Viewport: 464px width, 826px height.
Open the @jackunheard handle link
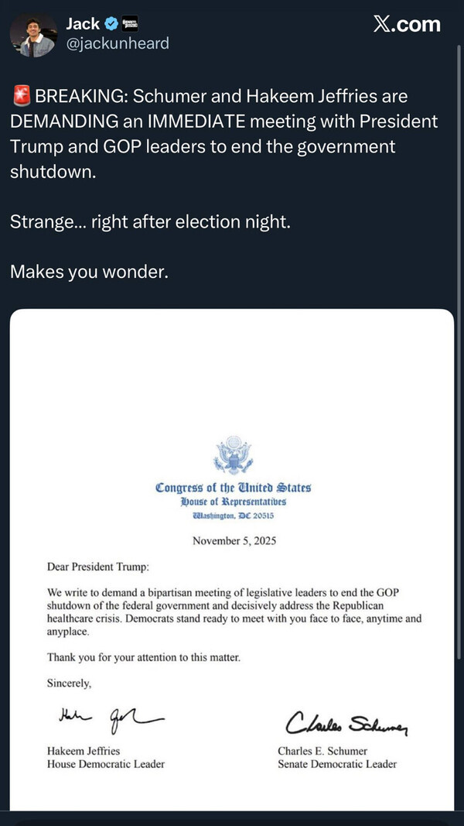coord(117,43)
